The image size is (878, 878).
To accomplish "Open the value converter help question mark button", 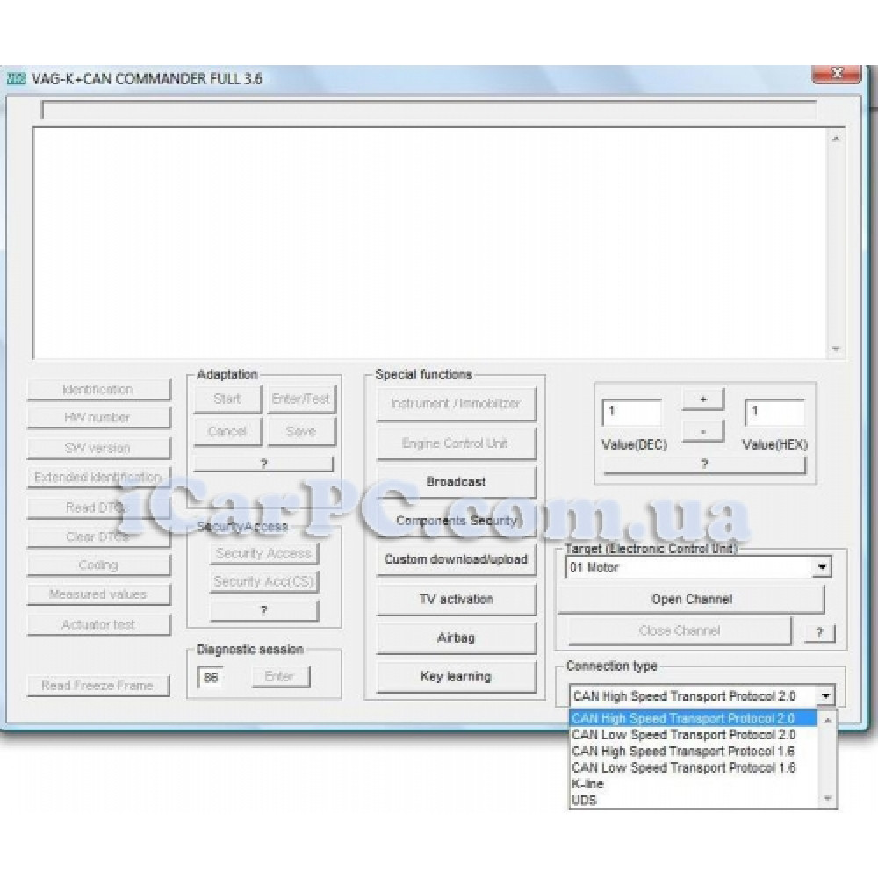I will (704, 464).
